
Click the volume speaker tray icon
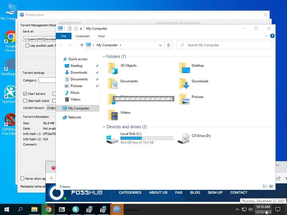point(250,209)
